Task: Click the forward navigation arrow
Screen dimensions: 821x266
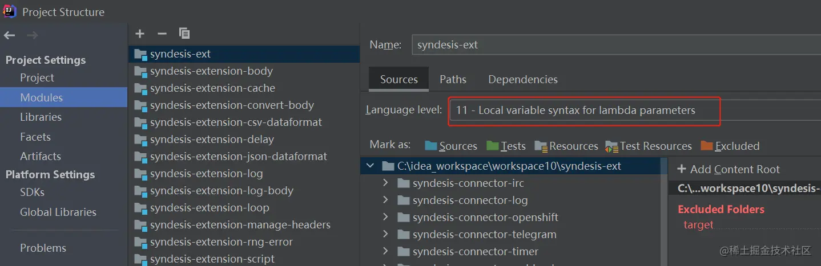Action: 33,35
